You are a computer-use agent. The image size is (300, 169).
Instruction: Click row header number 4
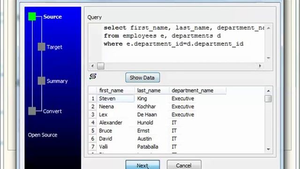pyautogui.click(x=93, y=123)
